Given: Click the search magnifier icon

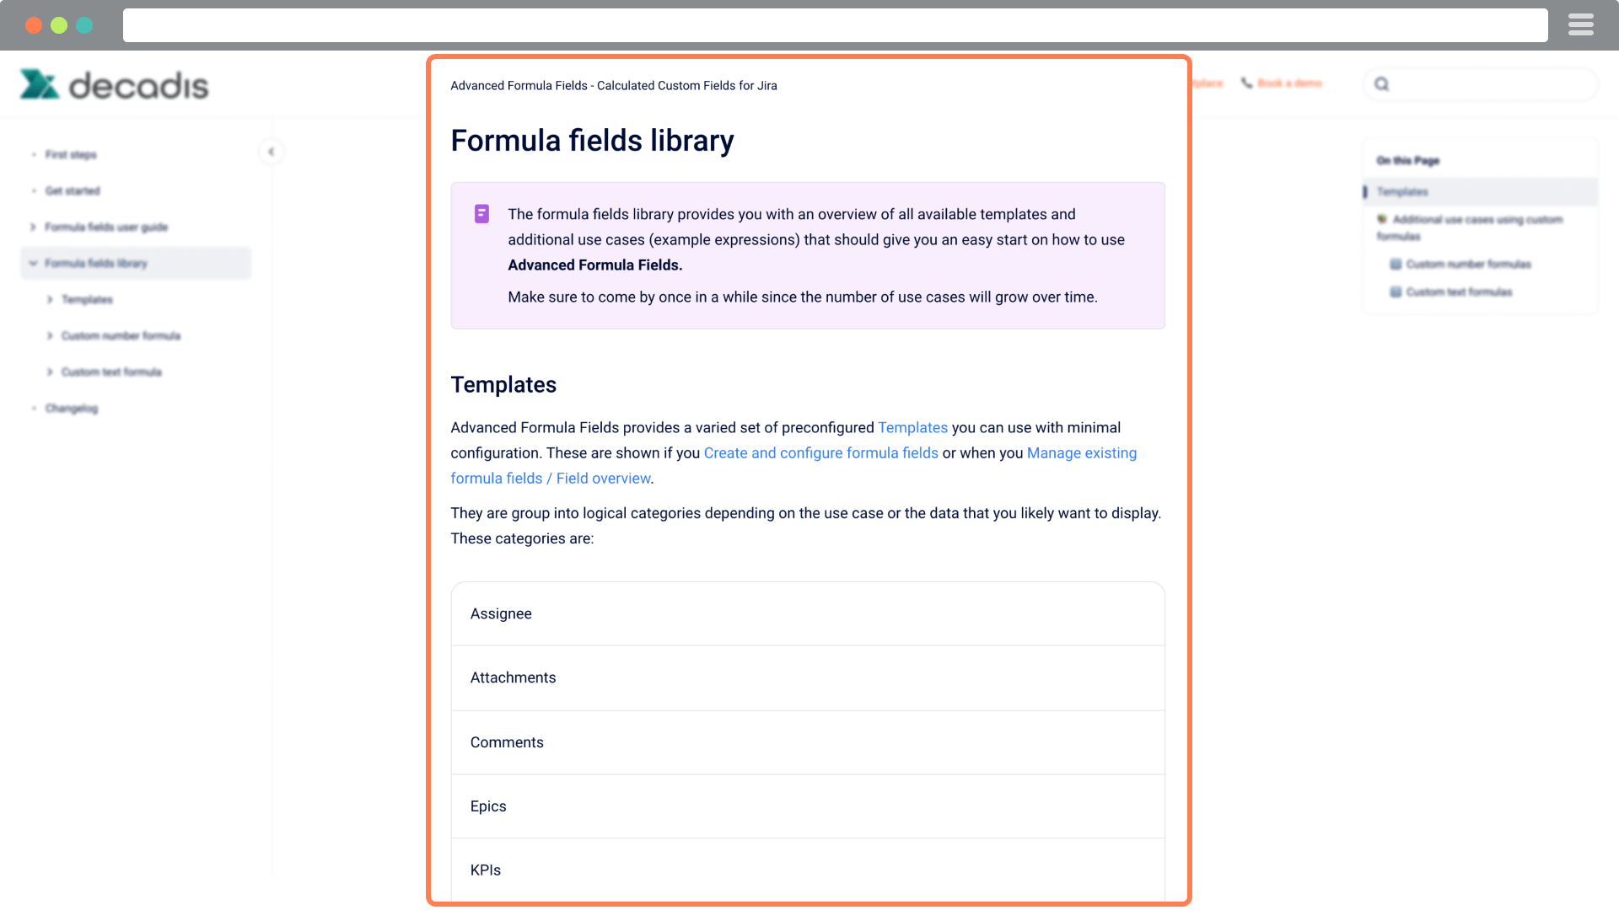Looking at the screenshot, I should point(1381,84).
